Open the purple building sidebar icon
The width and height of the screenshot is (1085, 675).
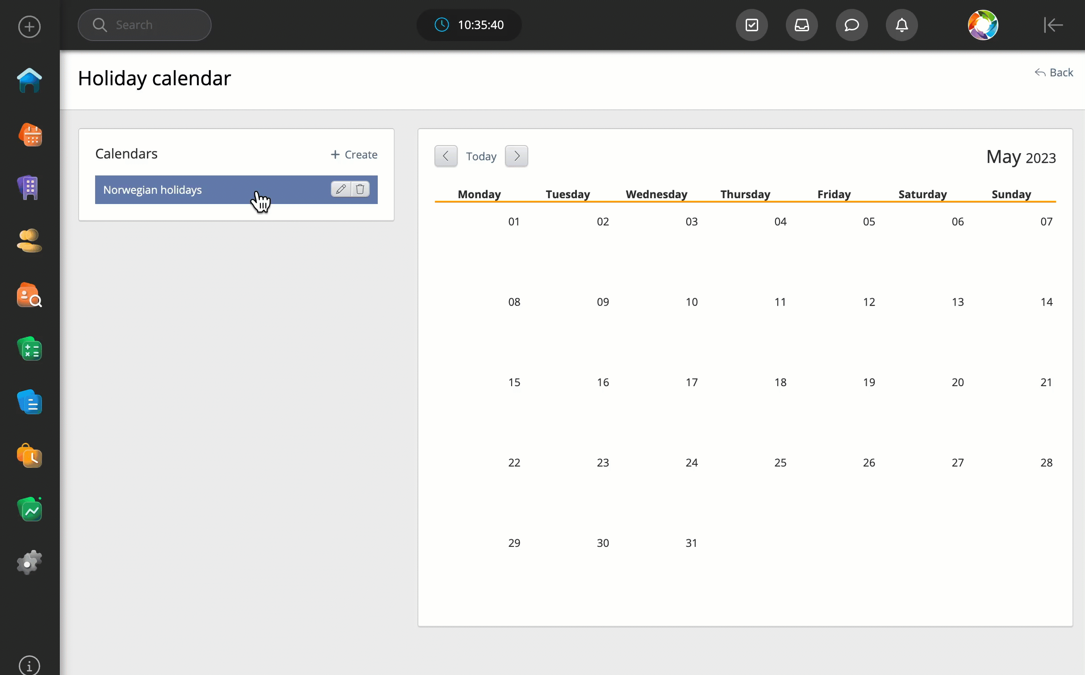point(29,187)
